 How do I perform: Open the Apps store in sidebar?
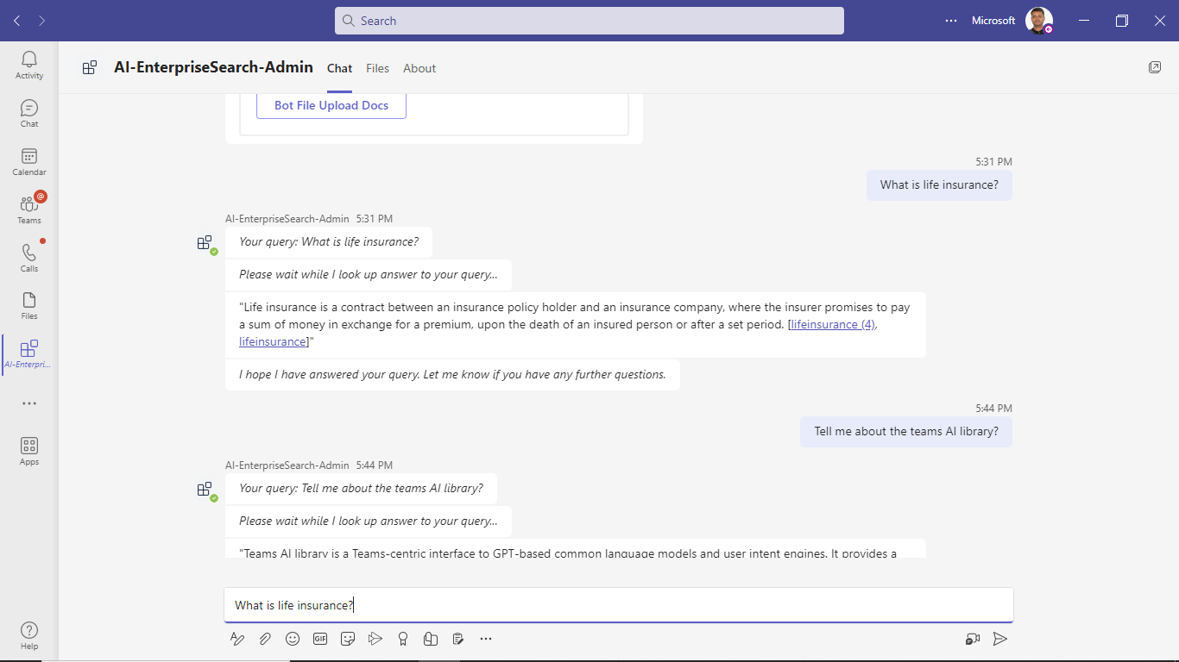pos(29,451)
